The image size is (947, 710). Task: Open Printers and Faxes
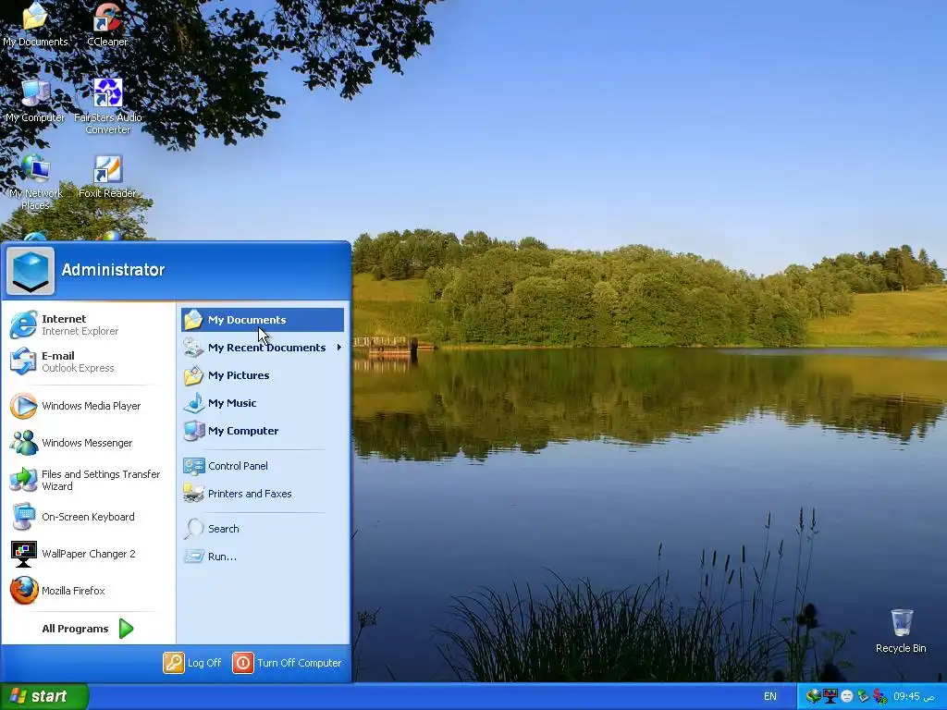262,494
